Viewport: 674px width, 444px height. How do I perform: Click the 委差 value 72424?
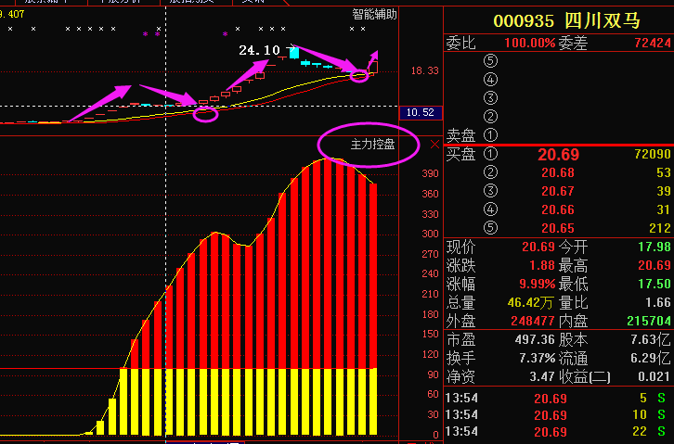tap(653, 43)
